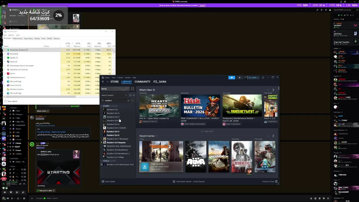Open Ghost Recon recent game cover

219,157
